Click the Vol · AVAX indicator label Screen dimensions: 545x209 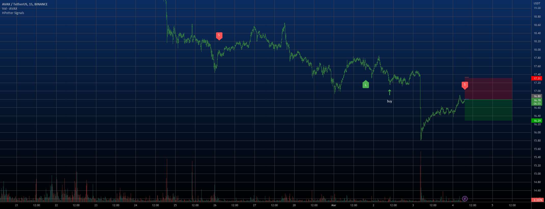pyautogui.click(x=10, y=8)
